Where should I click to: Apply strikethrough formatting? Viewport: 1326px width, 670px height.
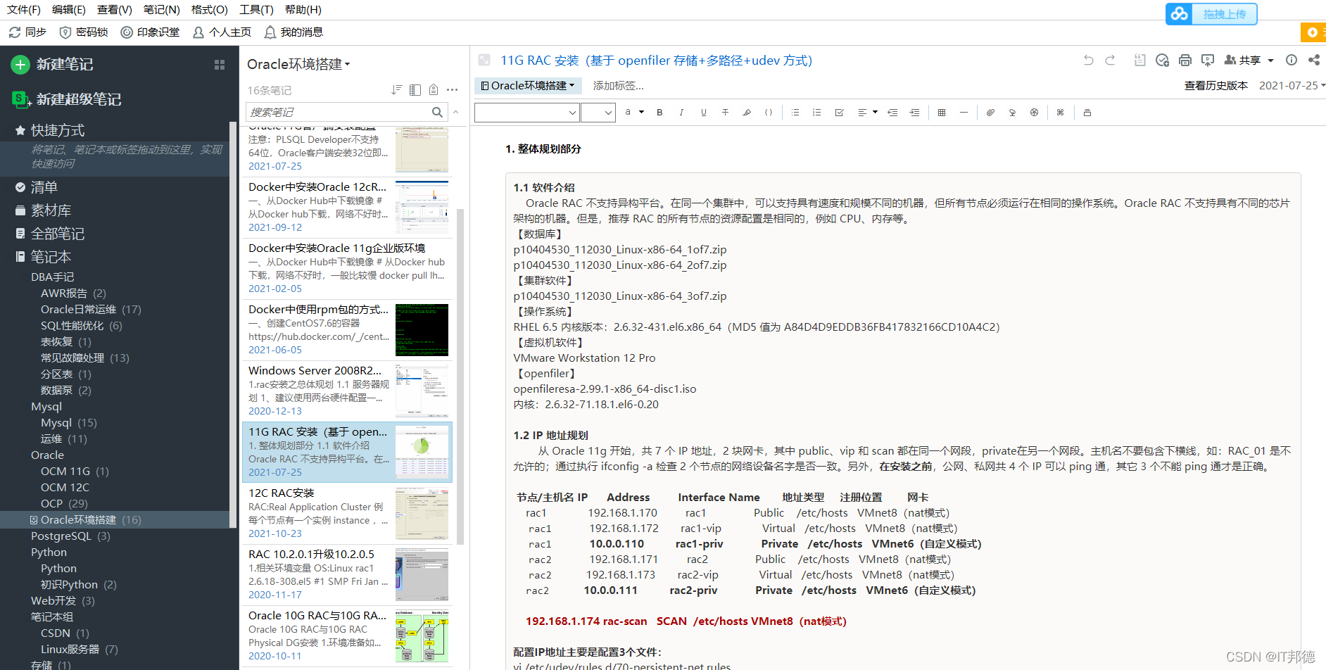725,113
